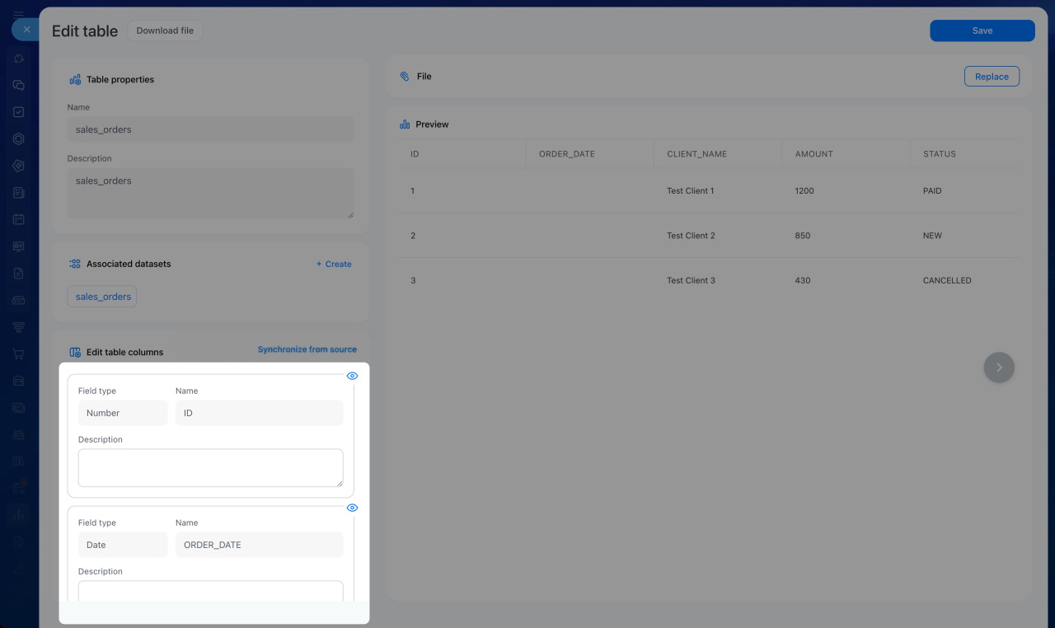Open the hexagon sidebar icon

point(19,139)
